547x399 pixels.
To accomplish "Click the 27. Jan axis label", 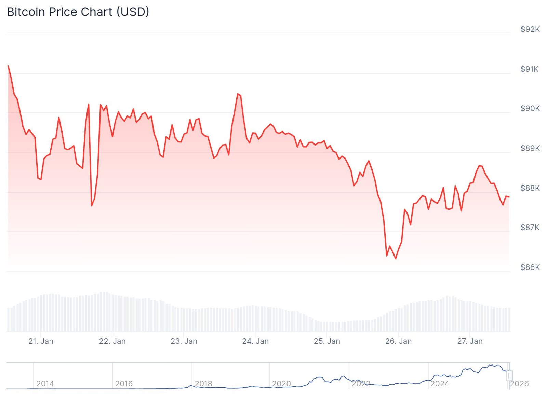I will (x=470, y=341).
